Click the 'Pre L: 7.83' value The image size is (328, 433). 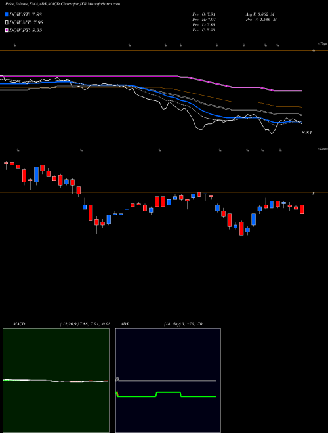point(204,25)
